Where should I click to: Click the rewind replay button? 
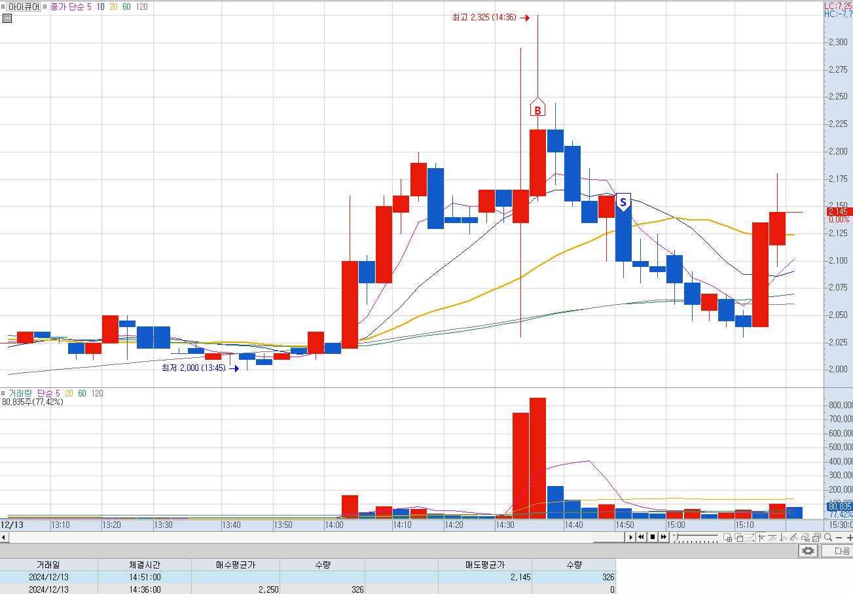coord(642,537)
